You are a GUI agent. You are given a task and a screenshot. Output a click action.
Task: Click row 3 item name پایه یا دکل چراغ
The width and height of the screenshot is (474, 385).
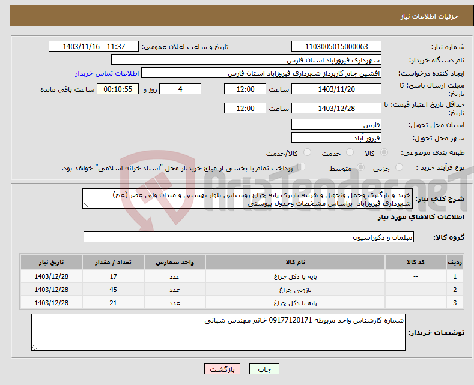click(x=295, y=303)
